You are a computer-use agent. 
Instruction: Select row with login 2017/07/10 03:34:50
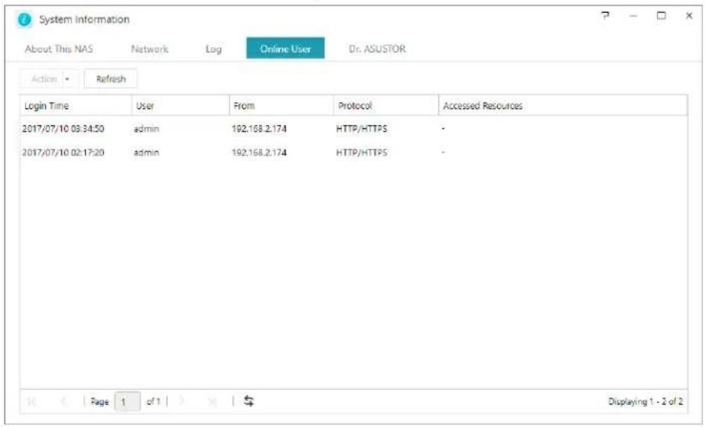[354, 129]
